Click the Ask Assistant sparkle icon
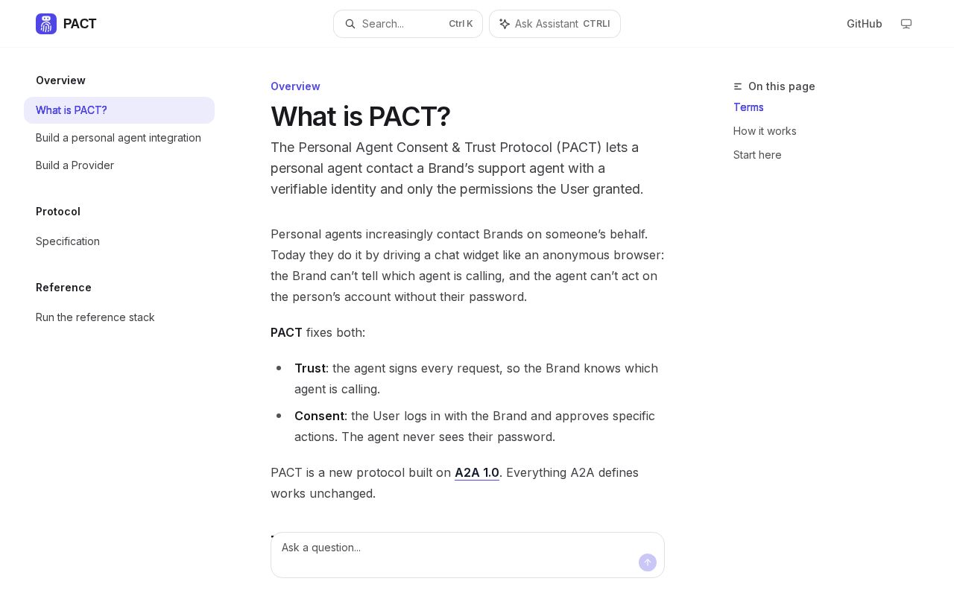This screenshot has height=596, width=954. coord(505,24)
